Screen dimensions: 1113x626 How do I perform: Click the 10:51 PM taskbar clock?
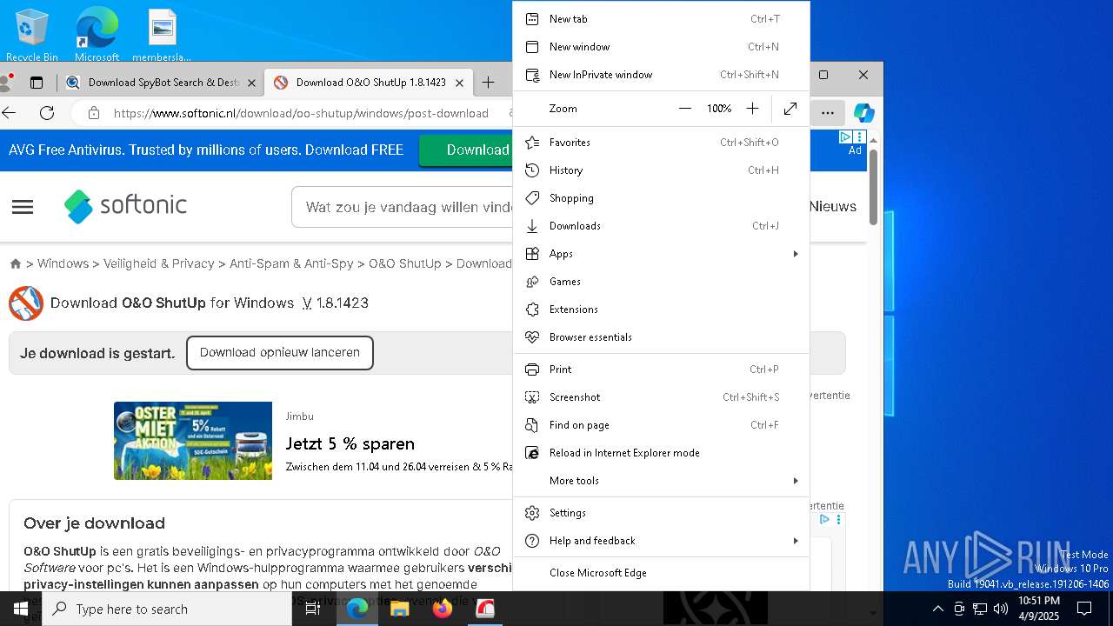1038,609
